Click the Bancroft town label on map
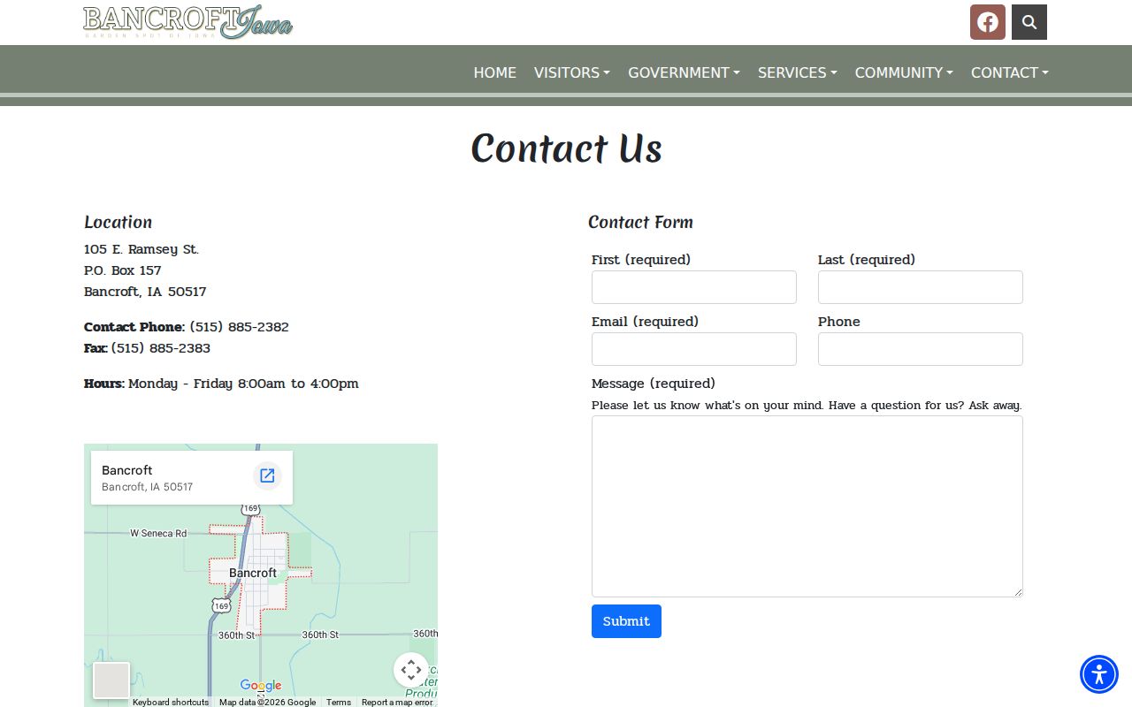The height and width of the screenshot is (707, 1132). (253, 573)
